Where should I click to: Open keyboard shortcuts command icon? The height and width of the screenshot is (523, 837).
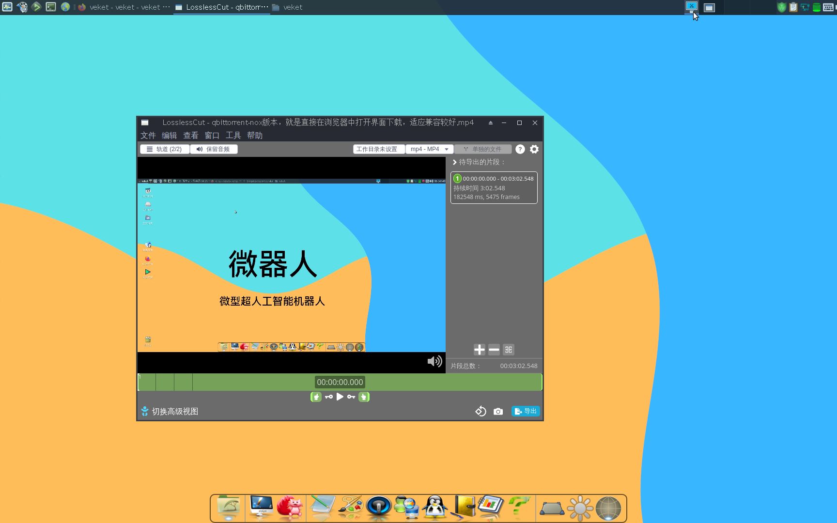click(508, 349)
